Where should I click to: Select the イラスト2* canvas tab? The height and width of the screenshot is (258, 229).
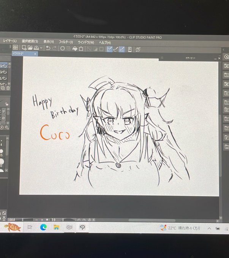pos(25,53)
